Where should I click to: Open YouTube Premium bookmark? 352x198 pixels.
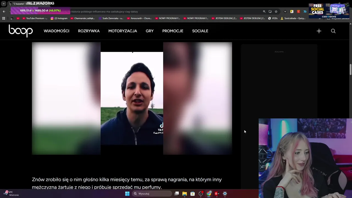[x=35, y=18]
